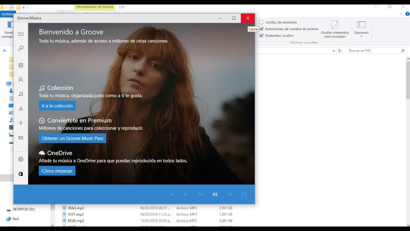Open the Explorer address bar dropdown
The height and width of the screenshot is (231, 410).
[333, 51]
